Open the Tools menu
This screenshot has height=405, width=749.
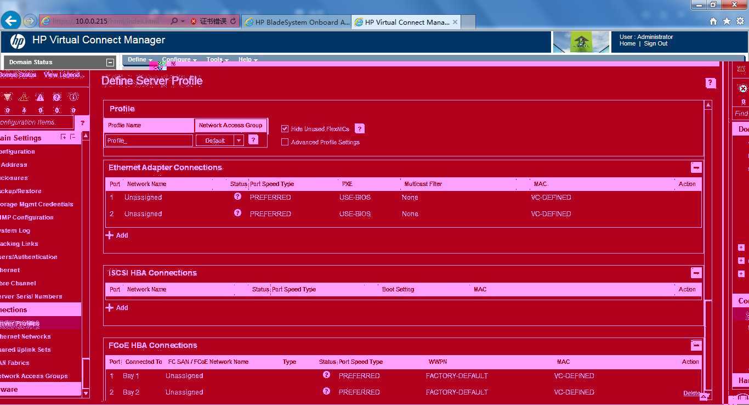tap(217, 59)
